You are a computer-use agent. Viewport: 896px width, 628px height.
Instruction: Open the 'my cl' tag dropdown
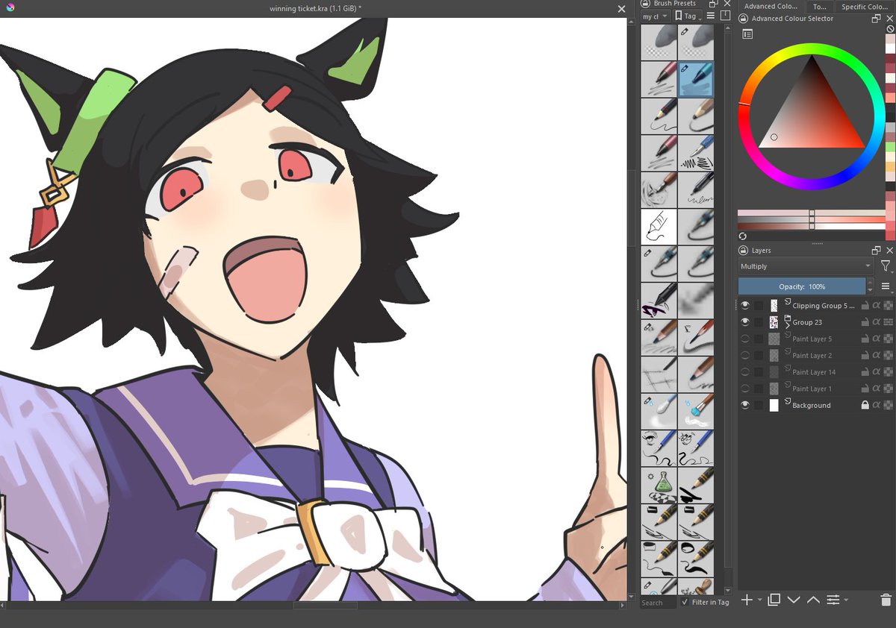[x=656, y=16]
